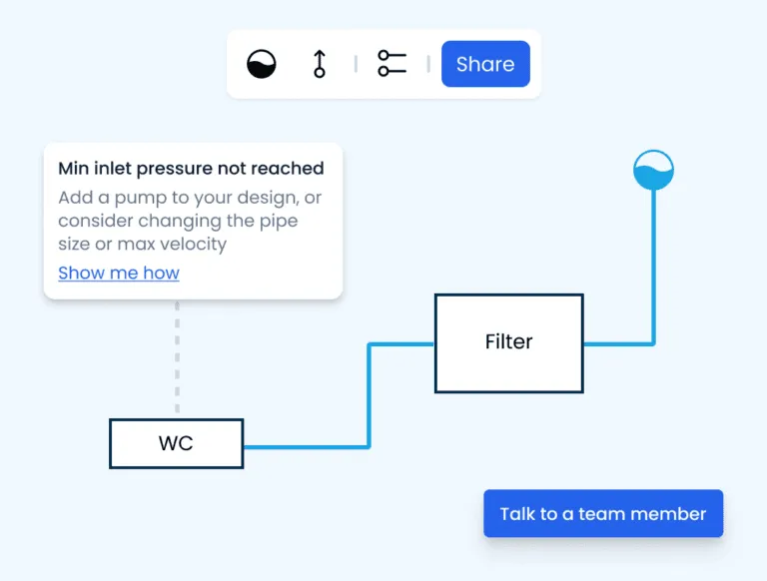The width and height of the screenshot is (767, 581).
Task: Select the horizontal pipe leaving the WC
Action: click(305, 446)
